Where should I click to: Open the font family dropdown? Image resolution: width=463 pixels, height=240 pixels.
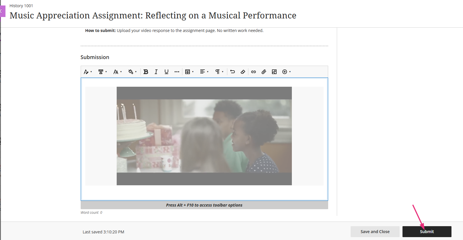tap(102, 72)
